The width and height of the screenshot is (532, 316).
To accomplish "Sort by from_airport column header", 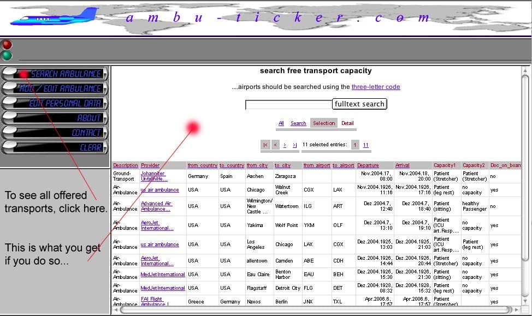I will coord(317,165).
